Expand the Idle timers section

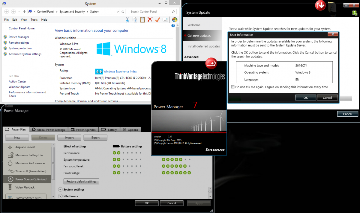60,196
